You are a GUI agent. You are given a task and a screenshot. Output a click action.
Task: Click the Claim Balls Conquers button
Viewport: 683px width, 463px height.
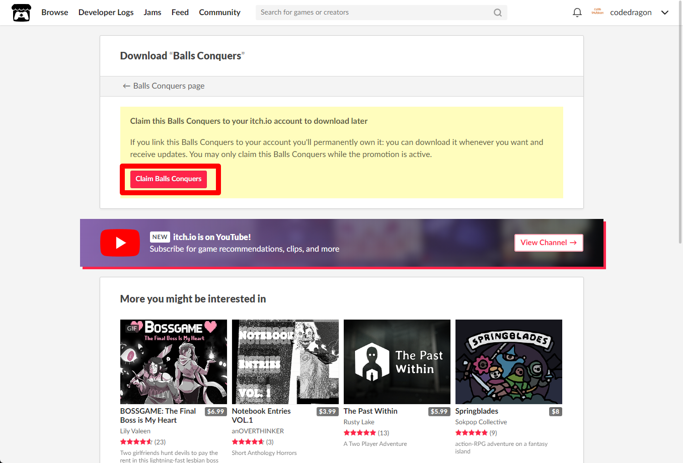(169, 179)
